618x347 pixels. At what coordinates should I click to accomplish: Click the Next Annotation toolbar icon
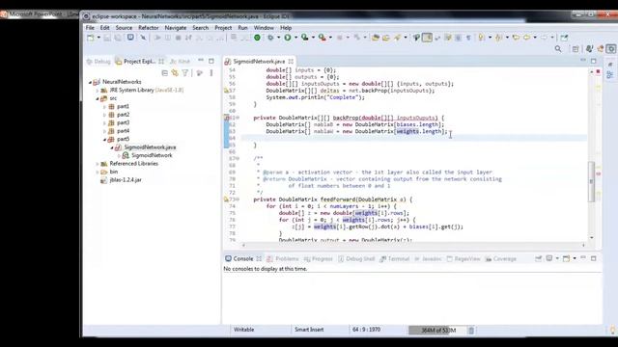[482, 38]
